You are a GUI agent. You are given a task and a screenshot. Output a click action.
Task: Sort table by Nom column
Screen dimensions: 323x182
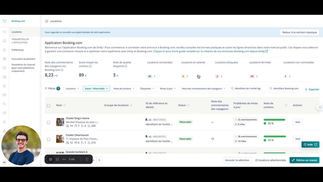[65, 105]
